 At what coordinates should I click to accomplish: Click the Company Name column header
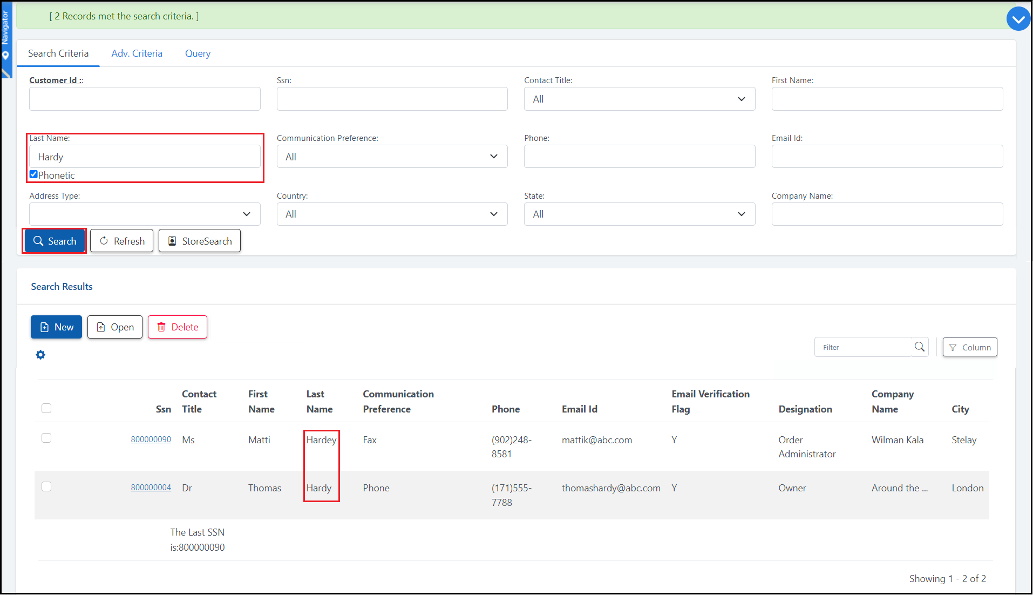(x=893, y=402)
